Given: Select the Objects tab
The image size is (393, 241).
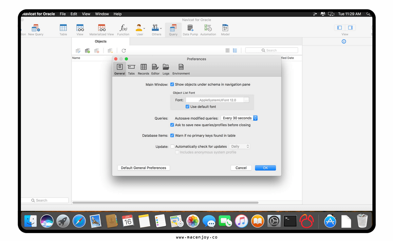Looking at the screenshot, I should click(101, 41).
